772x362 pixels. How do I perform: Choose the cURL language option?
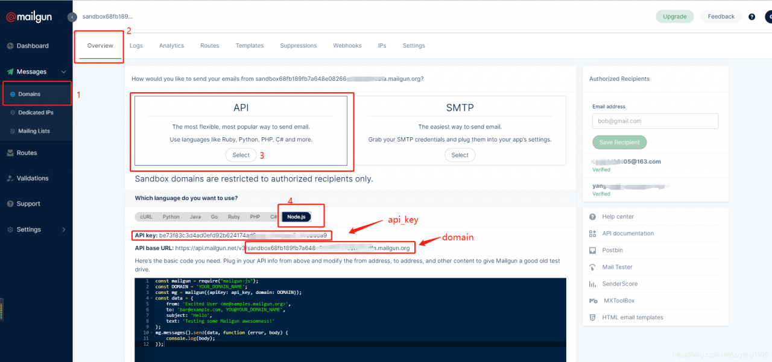pos(147,217)
